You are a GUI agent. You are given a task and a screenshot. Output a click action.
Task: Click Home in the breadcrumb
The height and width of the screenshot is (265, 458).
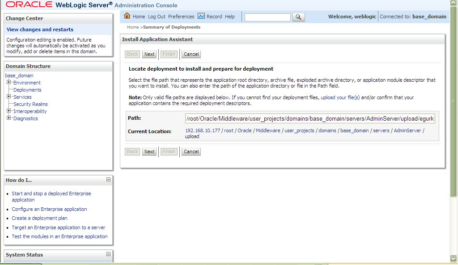tap(133, 27)
